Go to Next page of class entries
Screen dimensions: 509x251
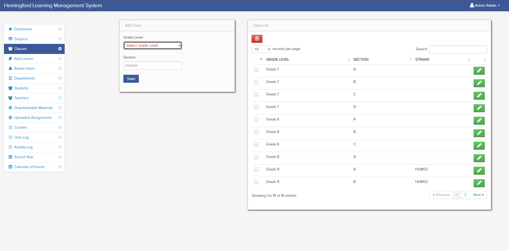[x=478, y=195]
